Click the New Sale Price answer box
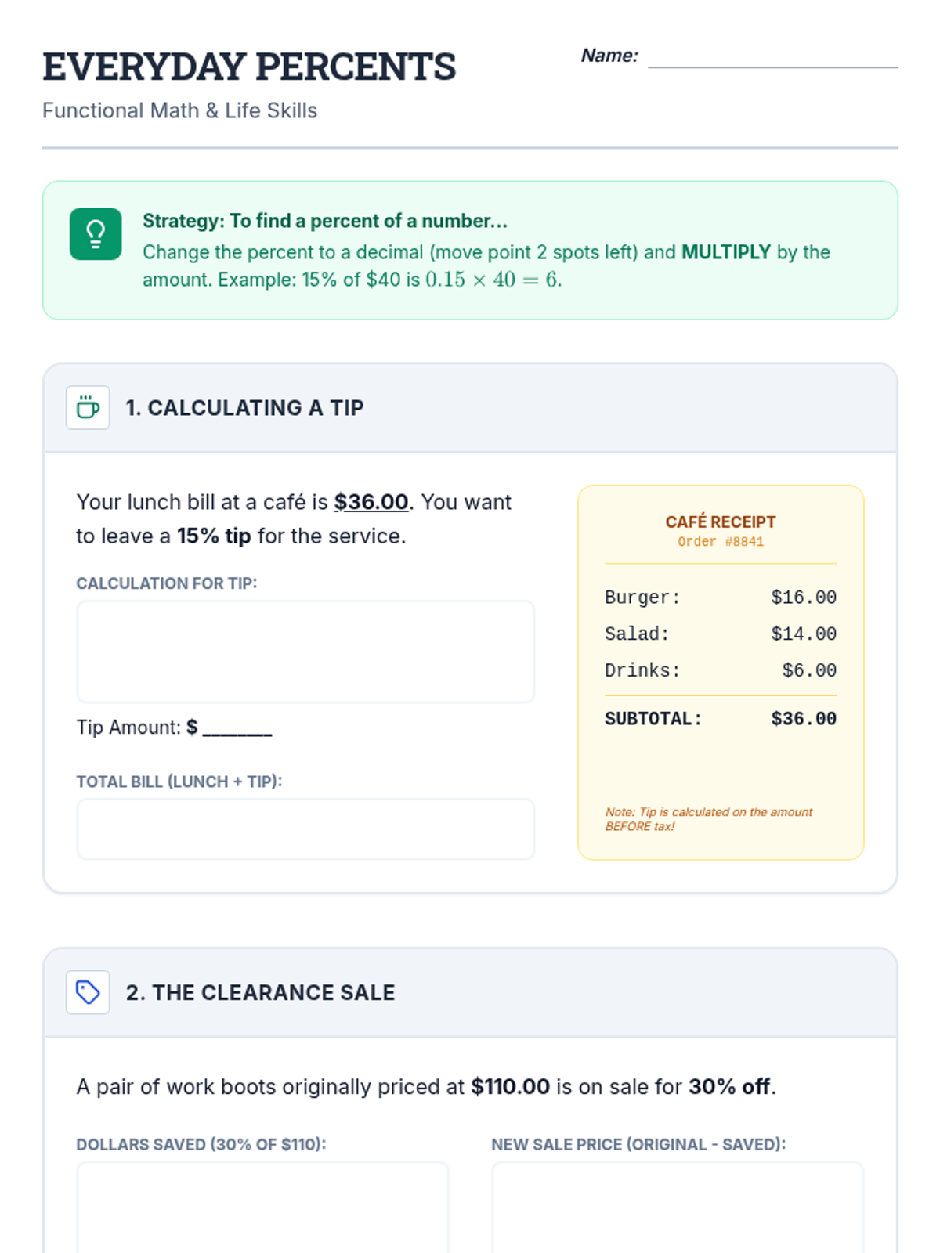The image size is (940, 1253). point(678,1206)
